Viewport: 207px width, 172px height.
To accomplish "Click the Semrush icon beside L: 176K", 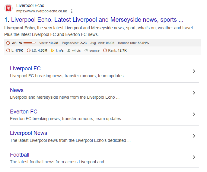I will tap(8, 50).
